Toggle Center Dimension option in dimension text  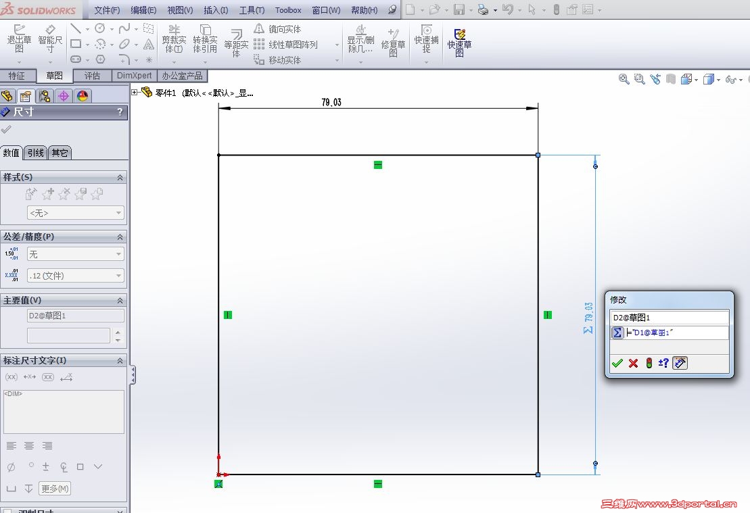(x=30, y=377)
